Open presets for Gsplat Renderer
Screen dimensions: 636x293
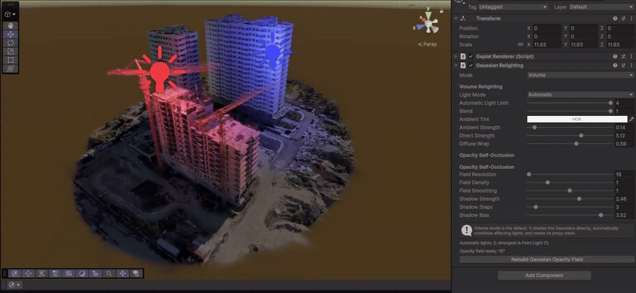click(x=623, y=56)
